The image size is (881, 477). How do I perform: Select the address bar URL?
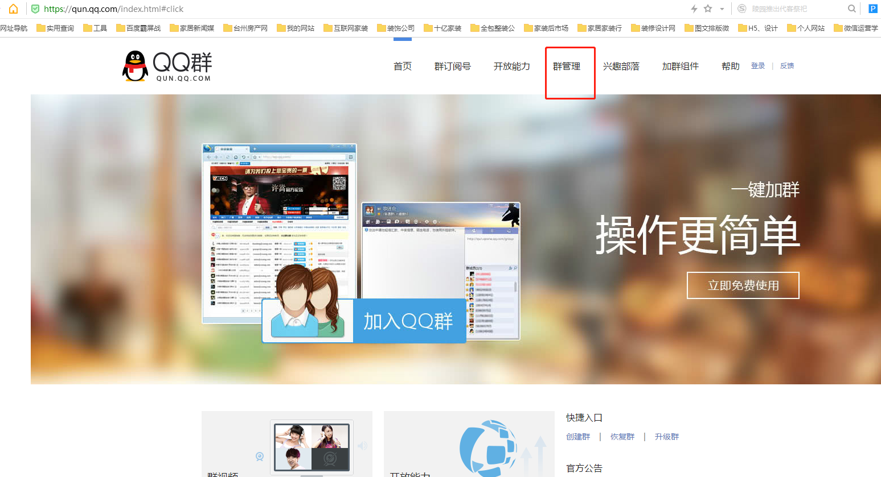114,9
